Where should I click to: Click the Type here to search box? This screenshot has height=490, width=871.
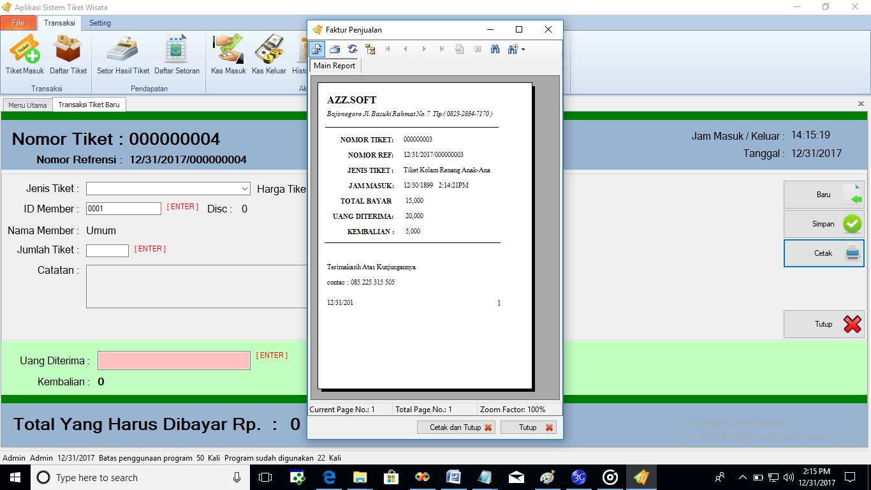point(140,477)
